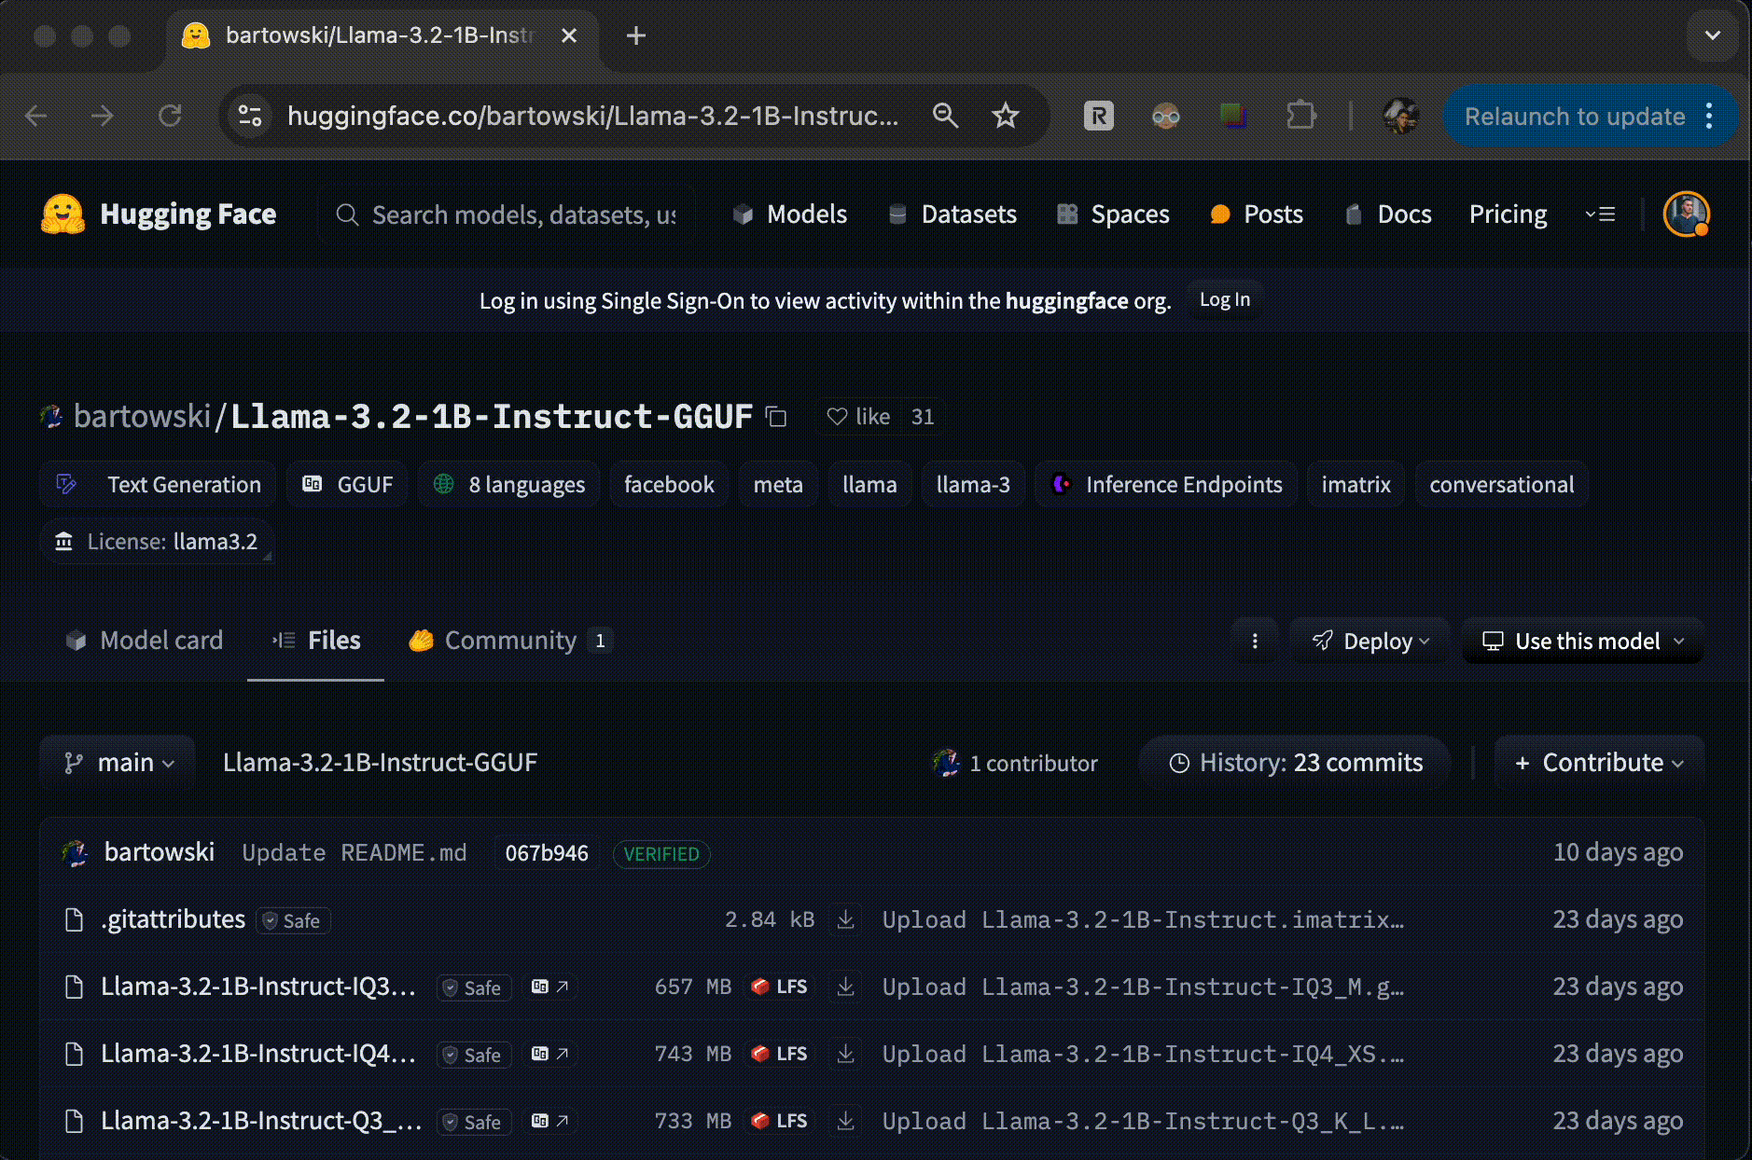Click the Search models input field

(x=522, y=214)
